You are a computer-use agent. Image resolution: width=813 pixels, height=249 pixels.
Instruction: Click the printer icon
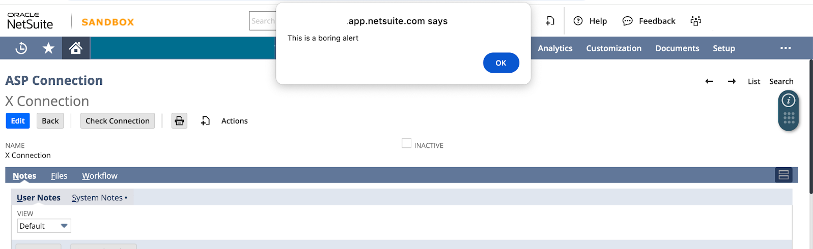pos(179,121)
